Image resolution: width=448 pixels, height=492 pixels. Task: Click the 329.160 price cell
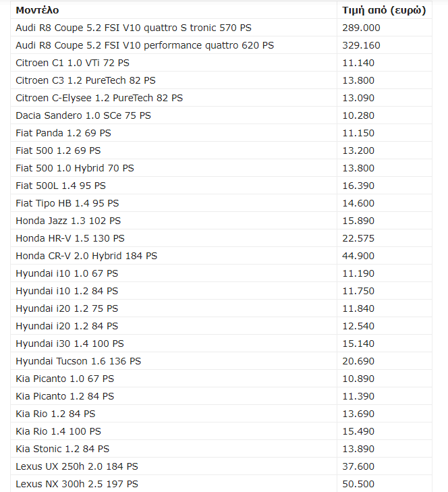click(361, 45)
